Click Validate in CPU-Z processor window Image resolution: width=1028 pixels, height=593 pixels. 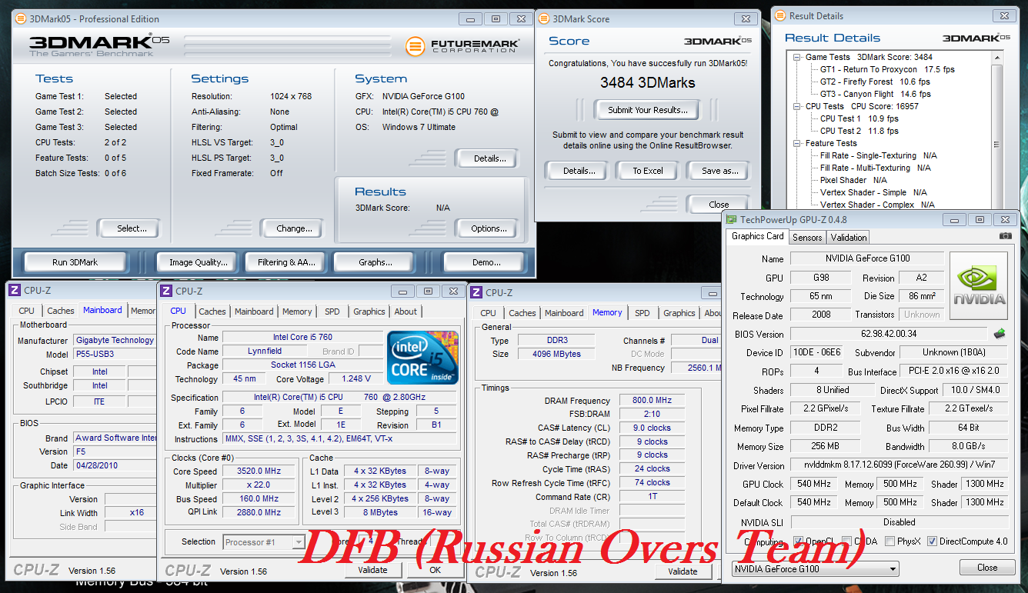[372, 570]
